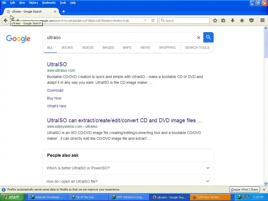This screenshot has height=201, width=268.
Task: Expand 'How do I open an UltraISO file?'
Action: 128,181
